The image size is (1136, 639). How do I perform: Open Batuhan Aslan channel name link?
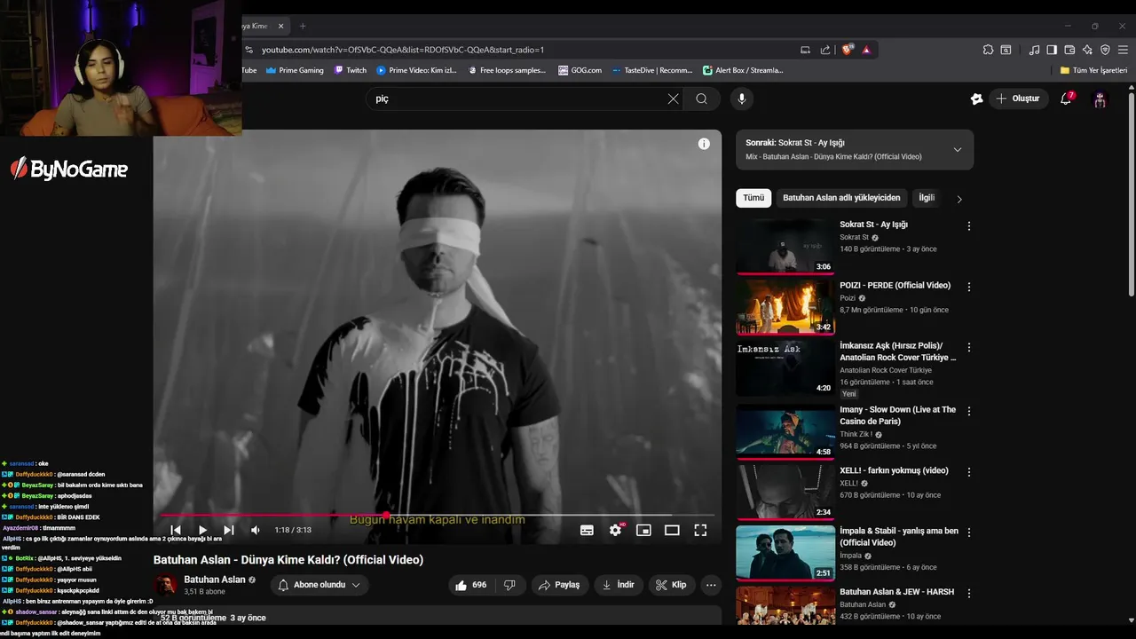(214, 580)
